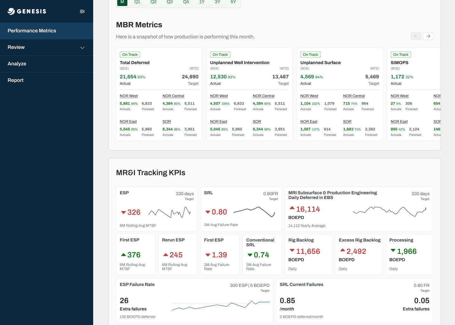
Task: Click the 16,114 BOEPD up-trend arrow
Action: pos(292,208)
